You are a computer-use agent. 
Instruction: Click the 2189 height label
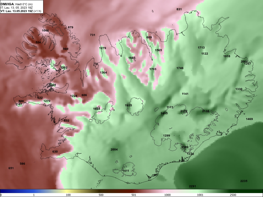point(185,147)
